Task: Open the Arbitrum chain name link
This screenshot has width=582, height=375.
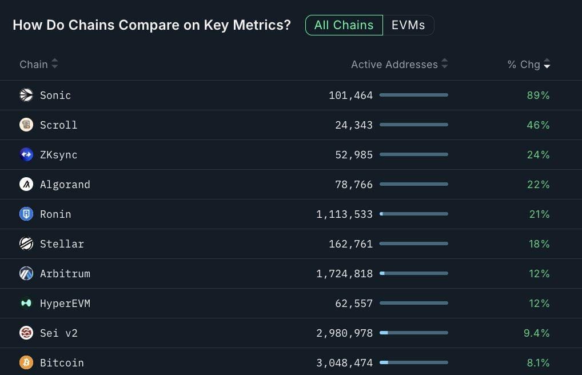Action: click(x=65, y=274)
